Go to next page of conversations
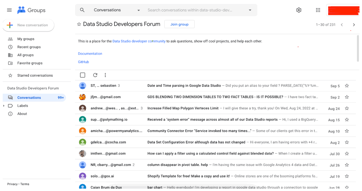Viewport: 362px width, 191px height. pos(354,25)
